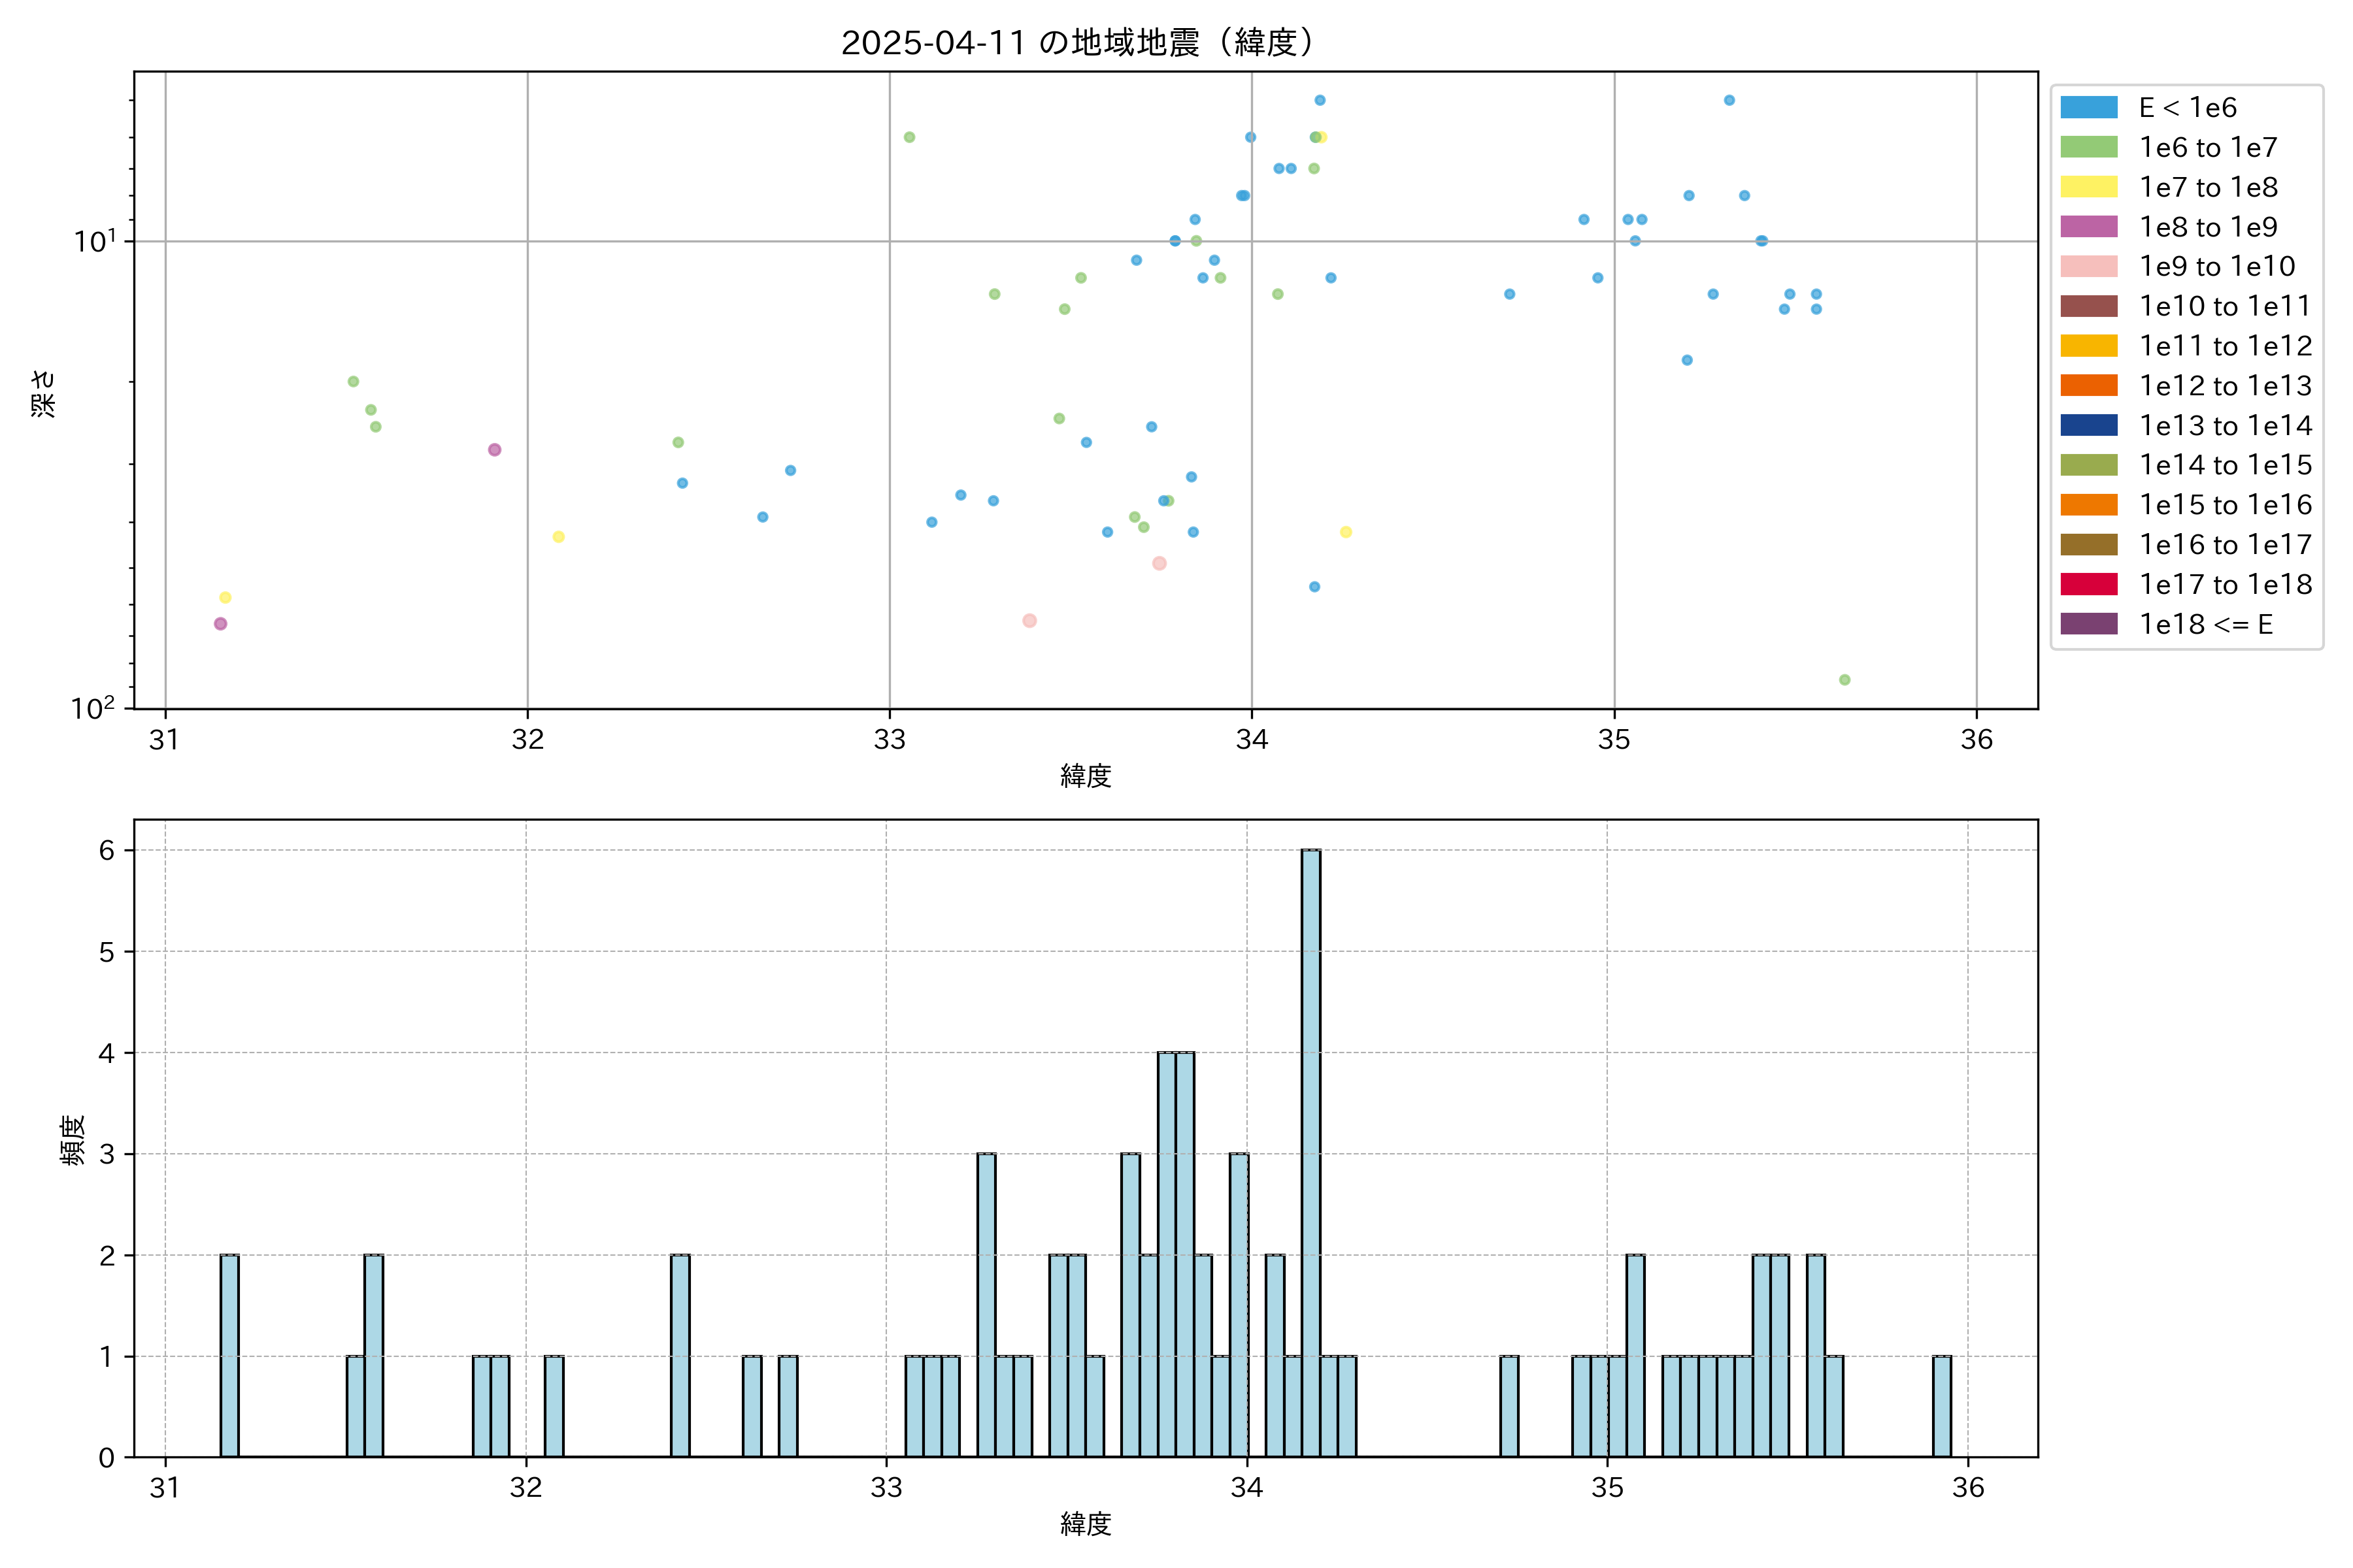Click the tallest histogram bar reaching 6
Image resolution: width=2353 pixels, height=1568 pixels.
[1310, 1150]
